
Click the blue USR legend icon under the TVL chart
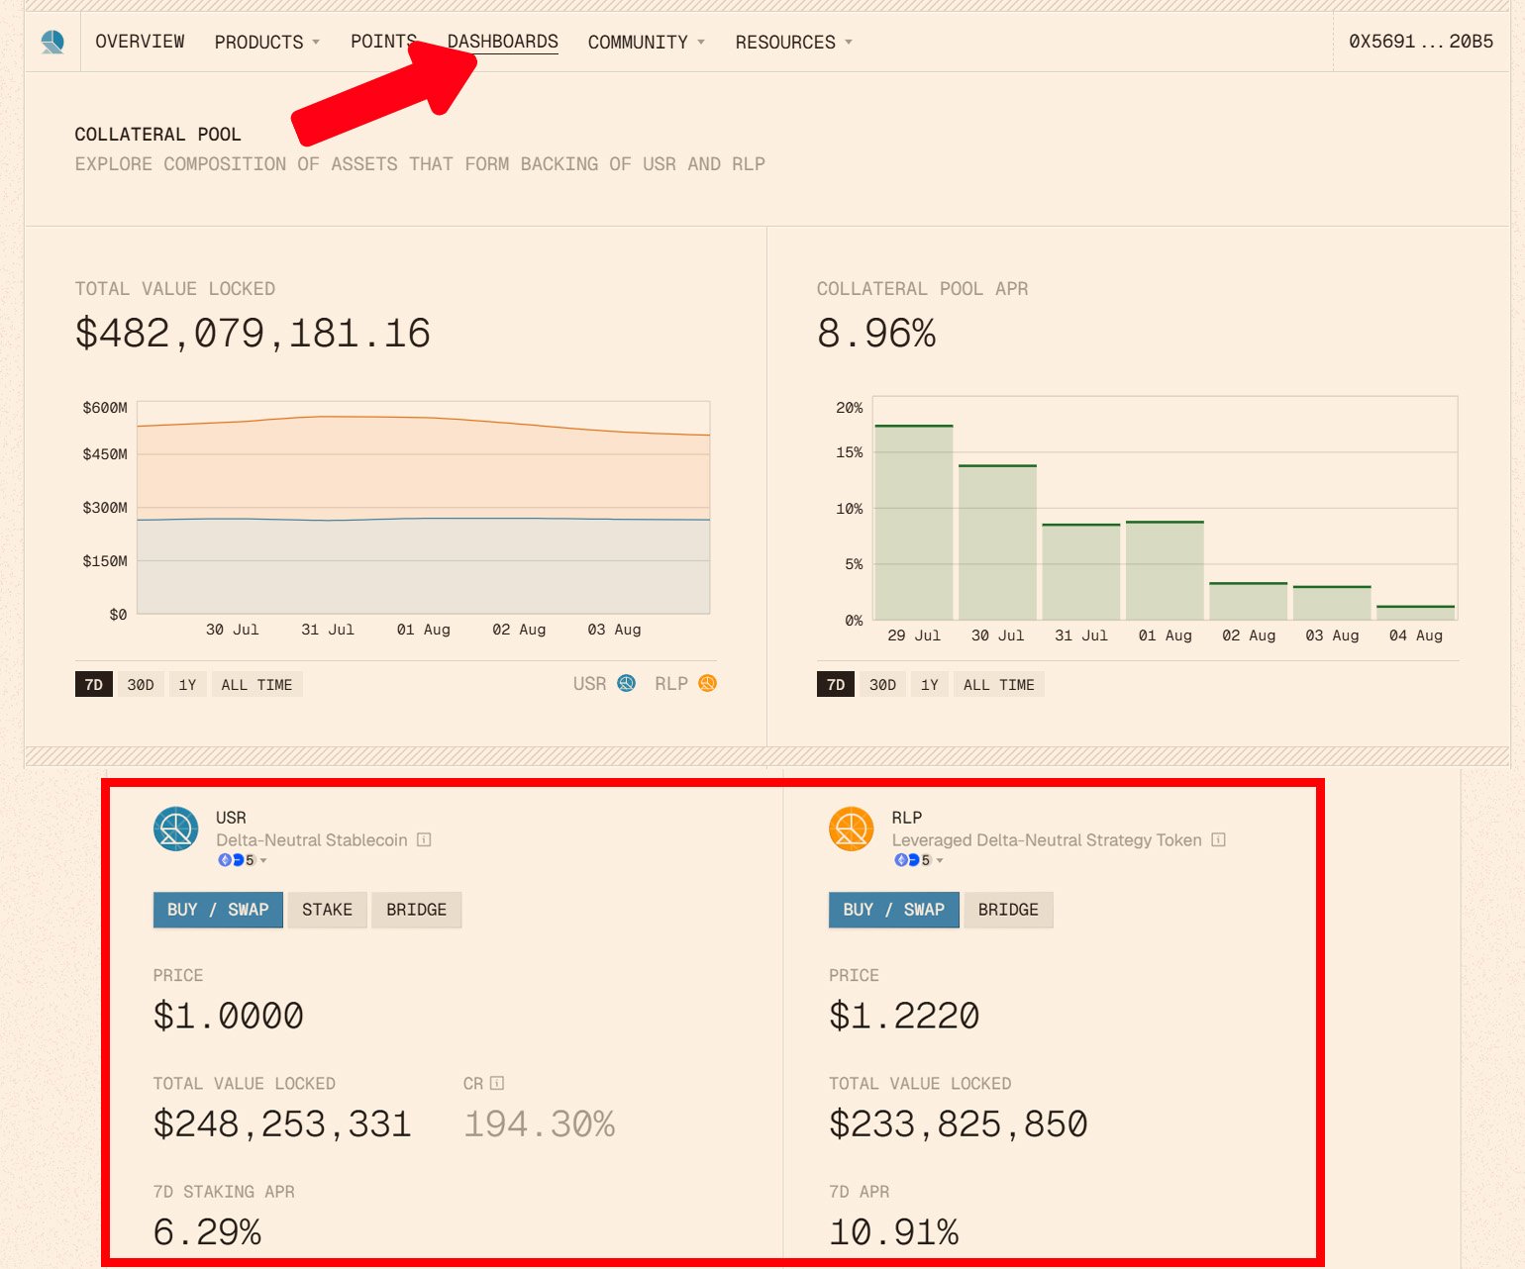tap(626, 684)
